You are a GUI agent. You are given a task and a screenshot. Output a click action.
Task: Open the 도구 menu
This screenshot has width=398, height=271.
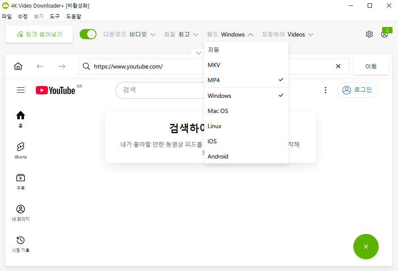pos(55,16)
